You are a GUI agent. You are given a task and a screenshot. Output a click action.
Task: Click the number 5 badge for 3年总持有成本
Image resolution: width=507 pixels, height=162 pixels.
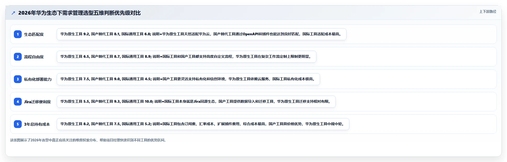pyautogui.click(x=18, y=124)
